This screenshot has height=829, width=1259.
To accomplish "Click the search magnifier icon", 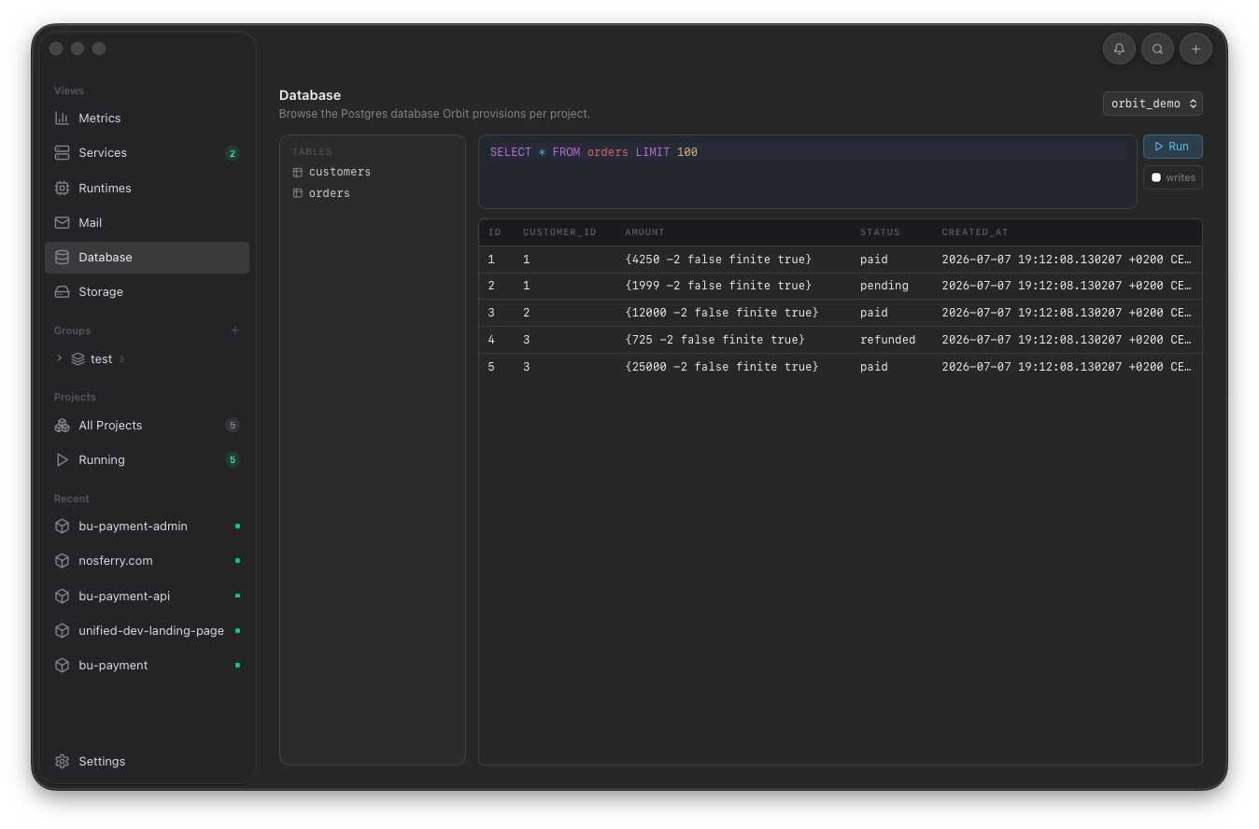I will coord(1157,49).
